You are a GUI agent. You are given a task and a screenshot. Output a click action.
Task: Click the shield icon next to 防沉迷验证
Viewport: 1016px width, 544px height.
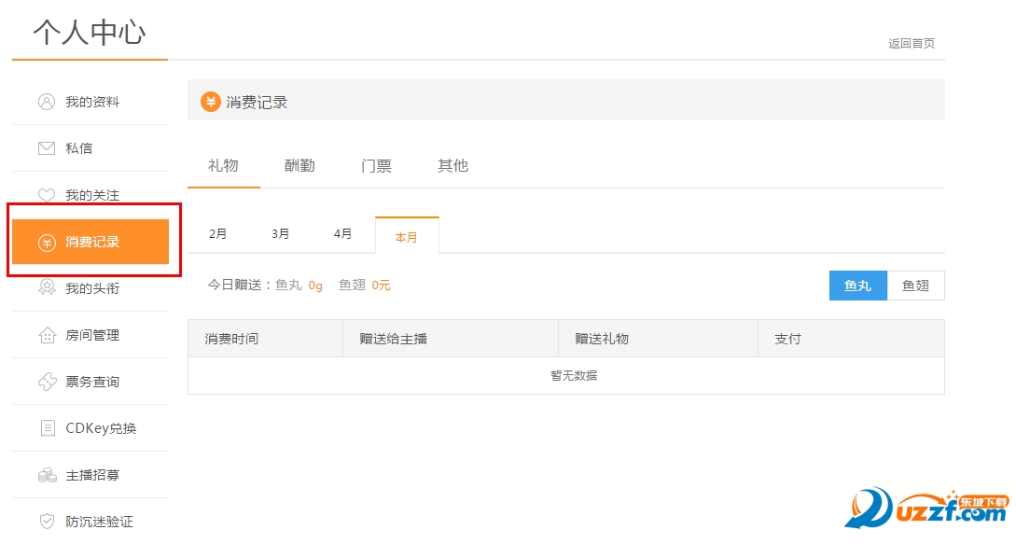pos(47,522)
